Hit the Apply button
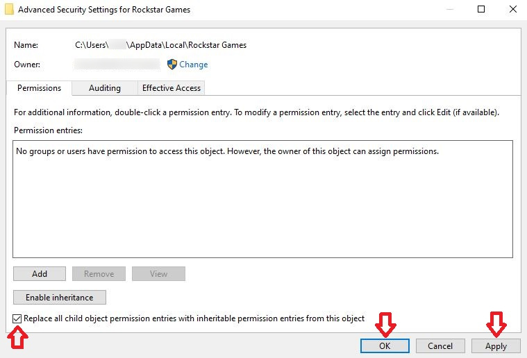 point(496,346)
